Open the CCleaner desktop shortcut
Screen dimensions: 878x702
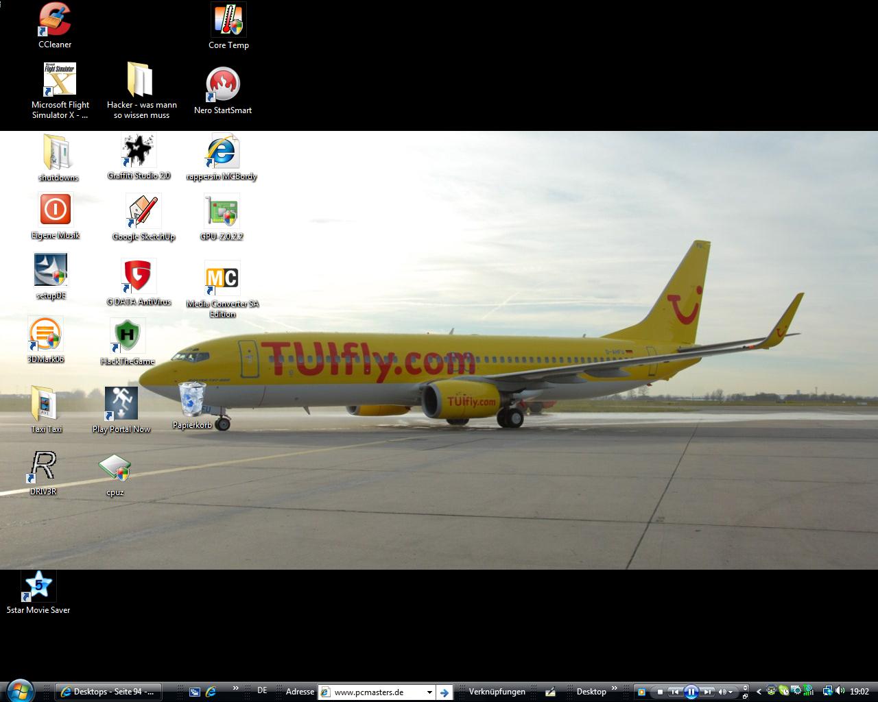(x=54, y=25)
